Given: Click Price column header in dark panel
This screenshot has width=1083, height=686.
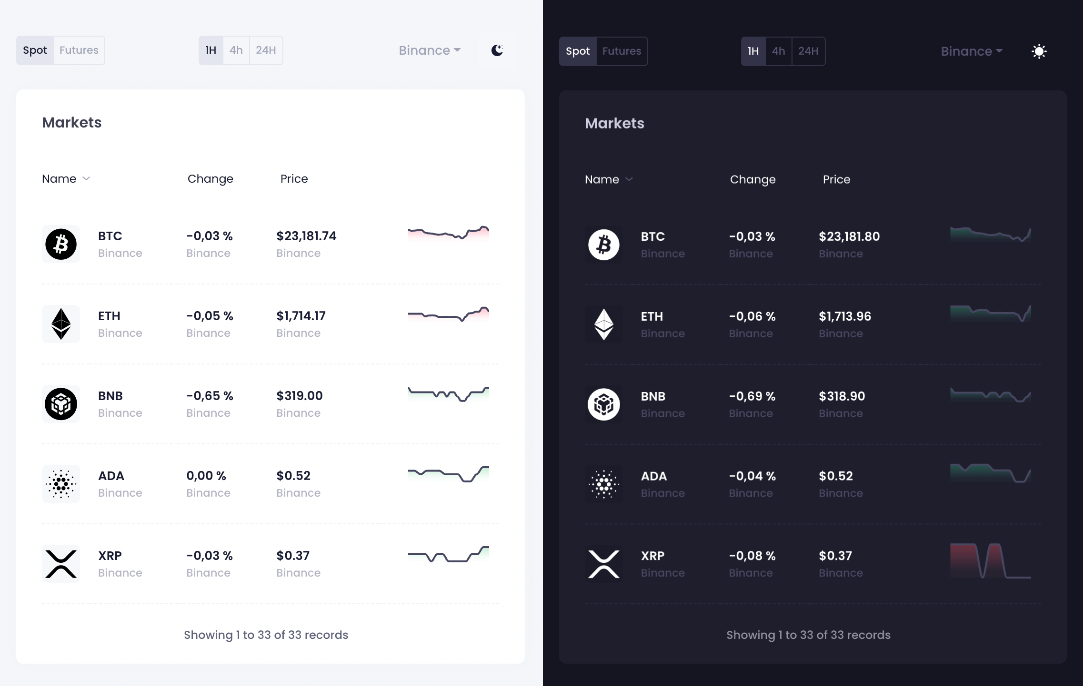Looking at the screenshot, I should coord(837,179).
